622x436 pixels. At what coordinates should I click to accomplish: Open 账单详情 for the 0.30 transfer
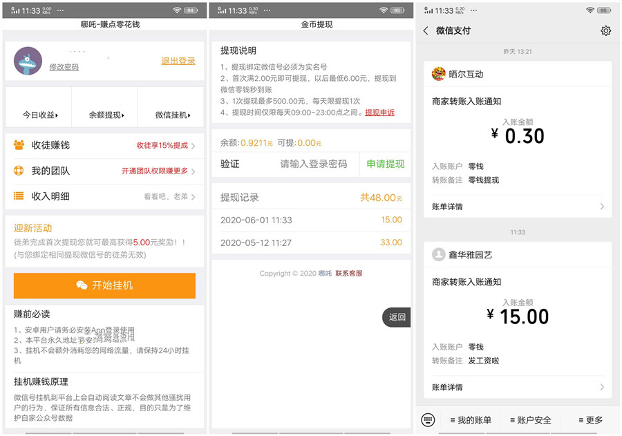tap(518, 207)
